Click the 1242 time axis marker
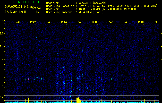 click(x=33, y=22)
